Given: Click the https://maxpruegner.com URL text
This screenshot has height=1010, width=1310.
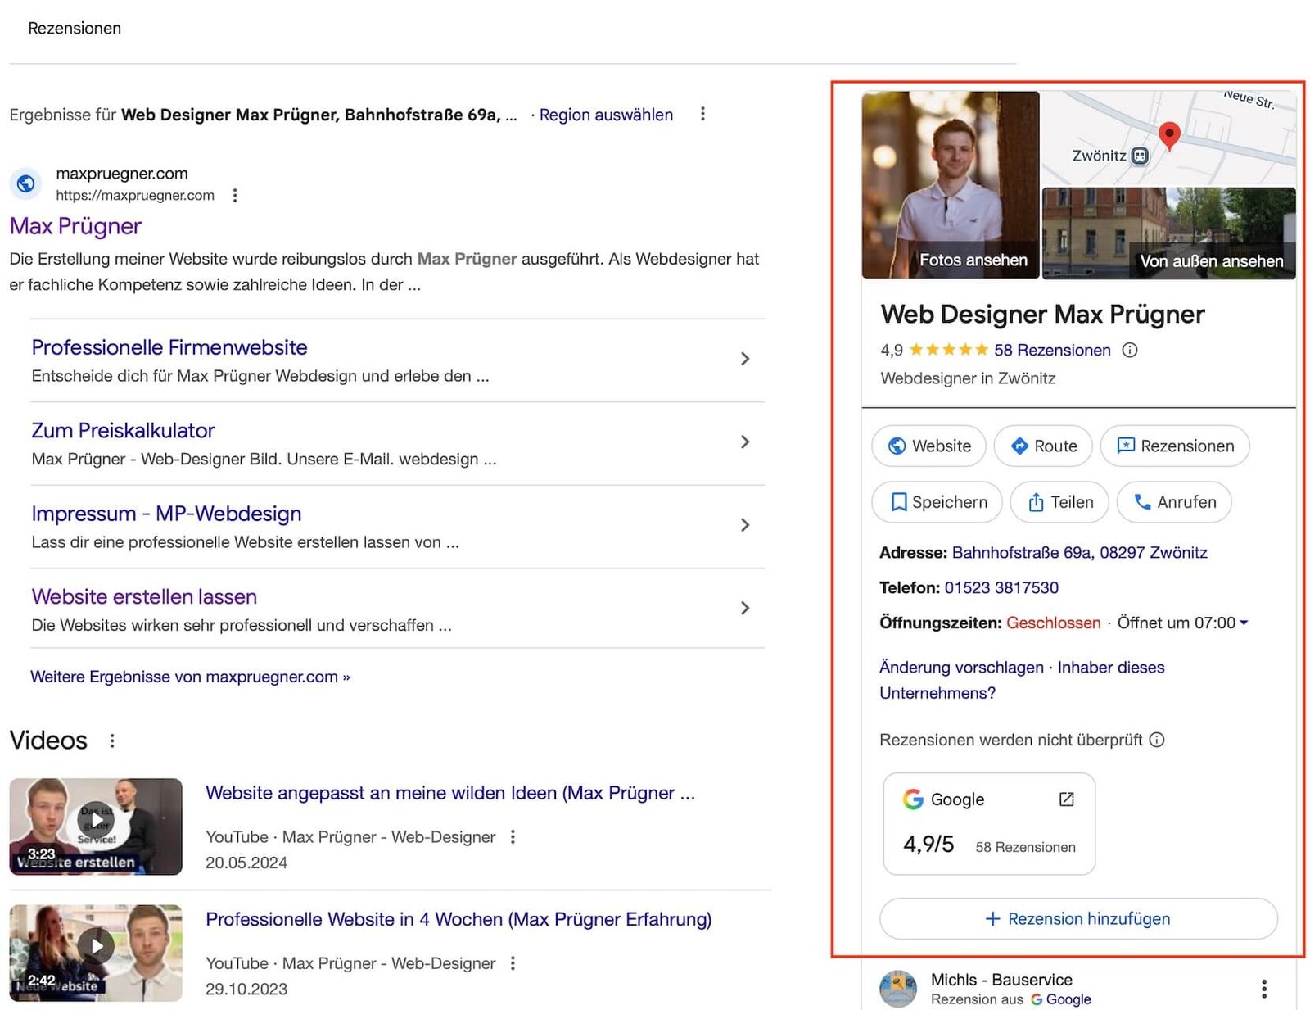Looking at the screenshot, I should pyautogui.click(x=135, y=196).
